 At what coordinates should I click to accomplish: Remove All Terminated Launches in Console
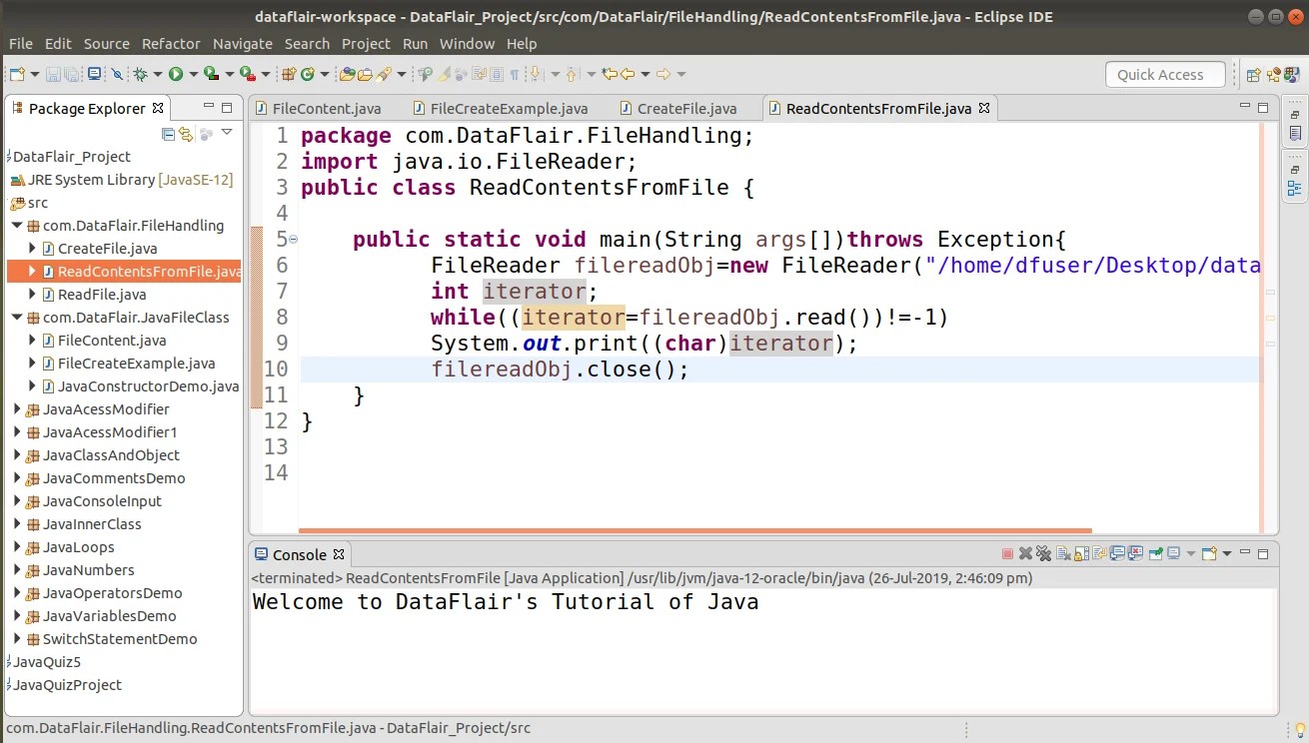[1044, 554]
